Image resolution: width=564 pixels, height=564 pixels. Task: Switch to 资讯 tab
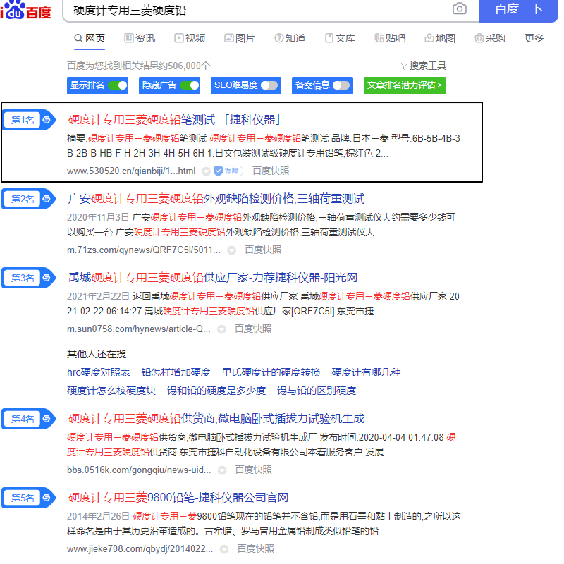click(x=140, y=38)
